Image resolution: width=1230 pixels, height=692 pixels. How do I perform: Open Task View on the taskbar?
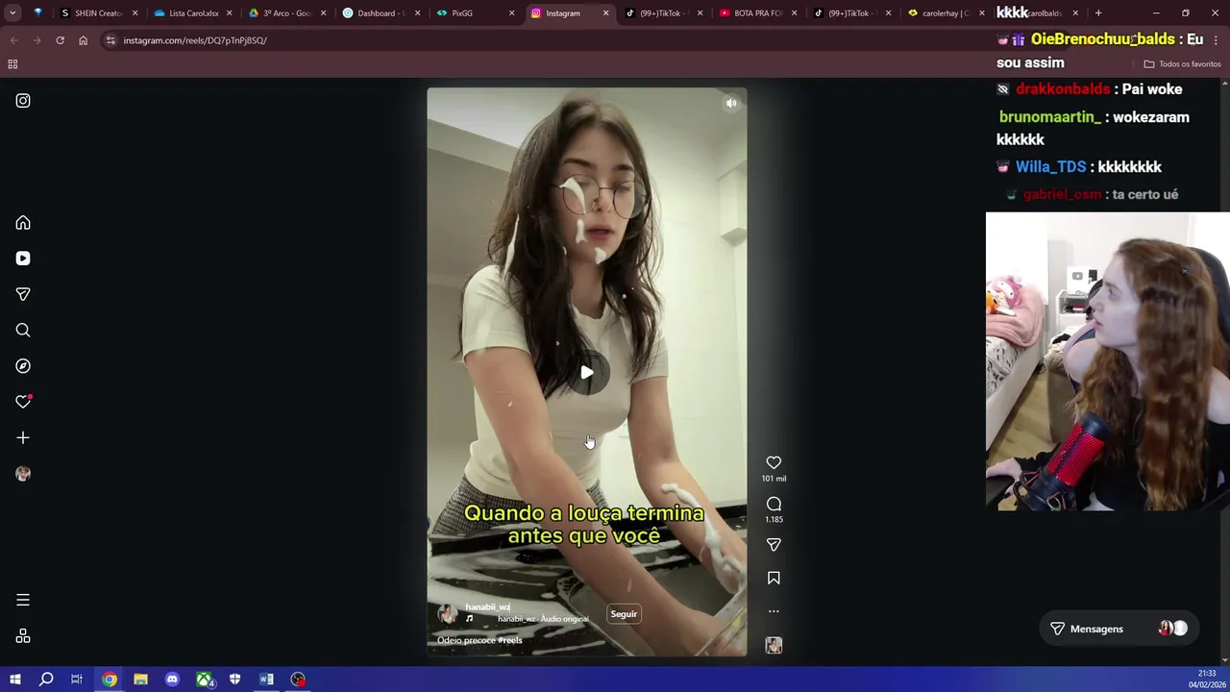click(x=77, y=680)
